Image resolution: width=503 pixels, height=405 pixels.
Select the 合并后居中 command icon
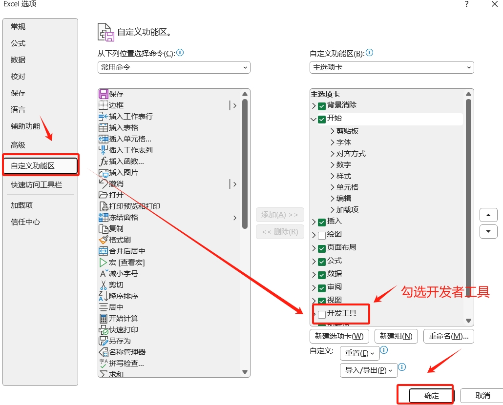click(x=104, y=251)
